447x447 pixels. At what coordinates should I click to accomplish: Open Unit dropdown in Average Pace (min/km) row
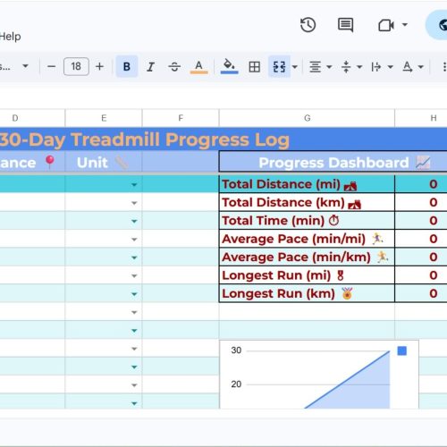[x=134, y=257]
